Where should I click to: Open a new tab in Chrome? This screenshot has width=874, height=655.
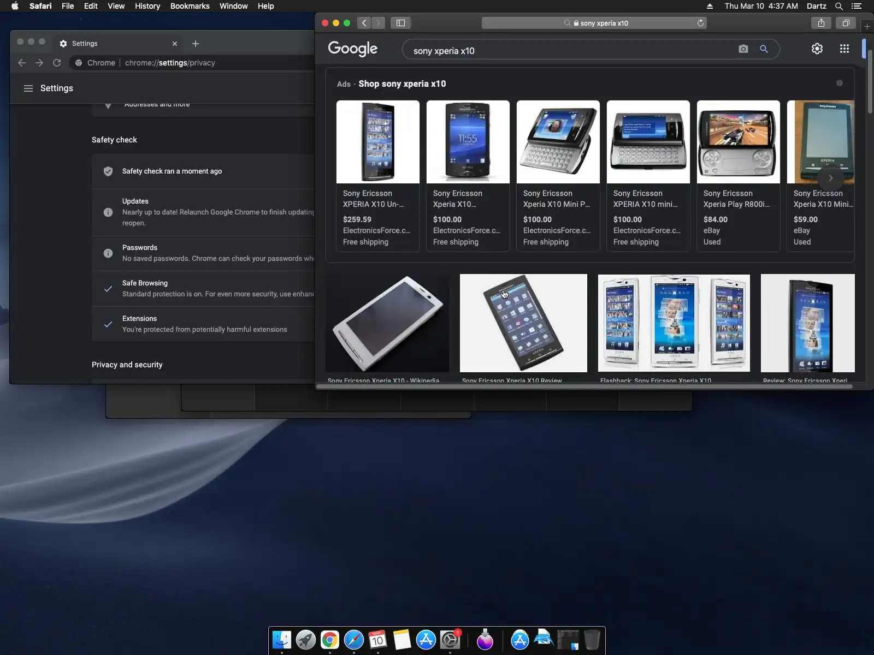pos(196,44)
